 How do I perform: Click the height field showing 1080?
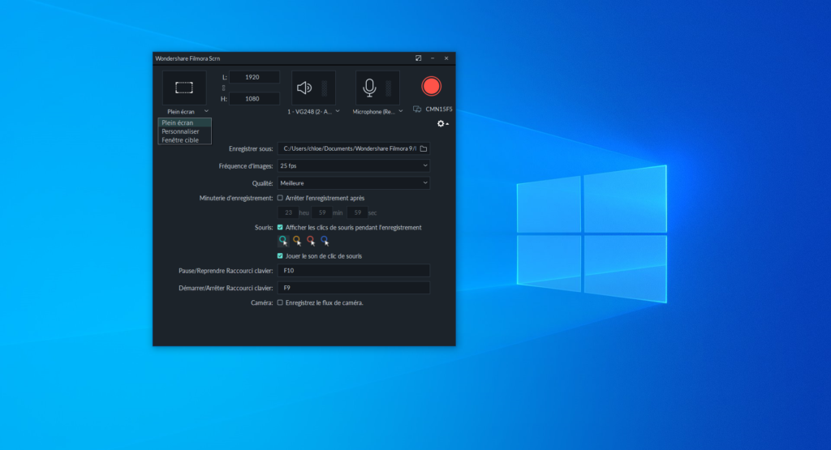[x=254, y=98]
